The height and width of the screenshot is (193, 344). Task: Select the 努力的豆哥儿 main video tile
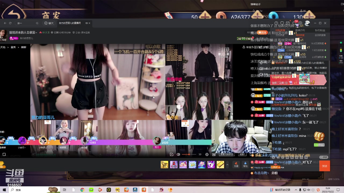coord(98,82)
